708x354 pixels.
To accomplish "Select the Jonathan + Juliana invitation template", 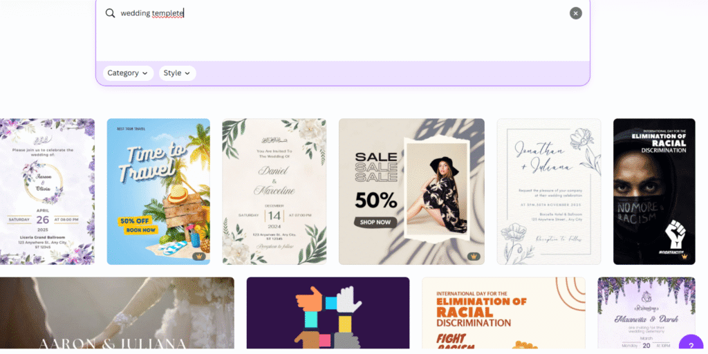I will [549, 192].
